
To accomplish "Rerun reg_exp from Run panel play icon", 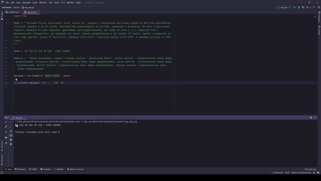I will pos(6,122).
